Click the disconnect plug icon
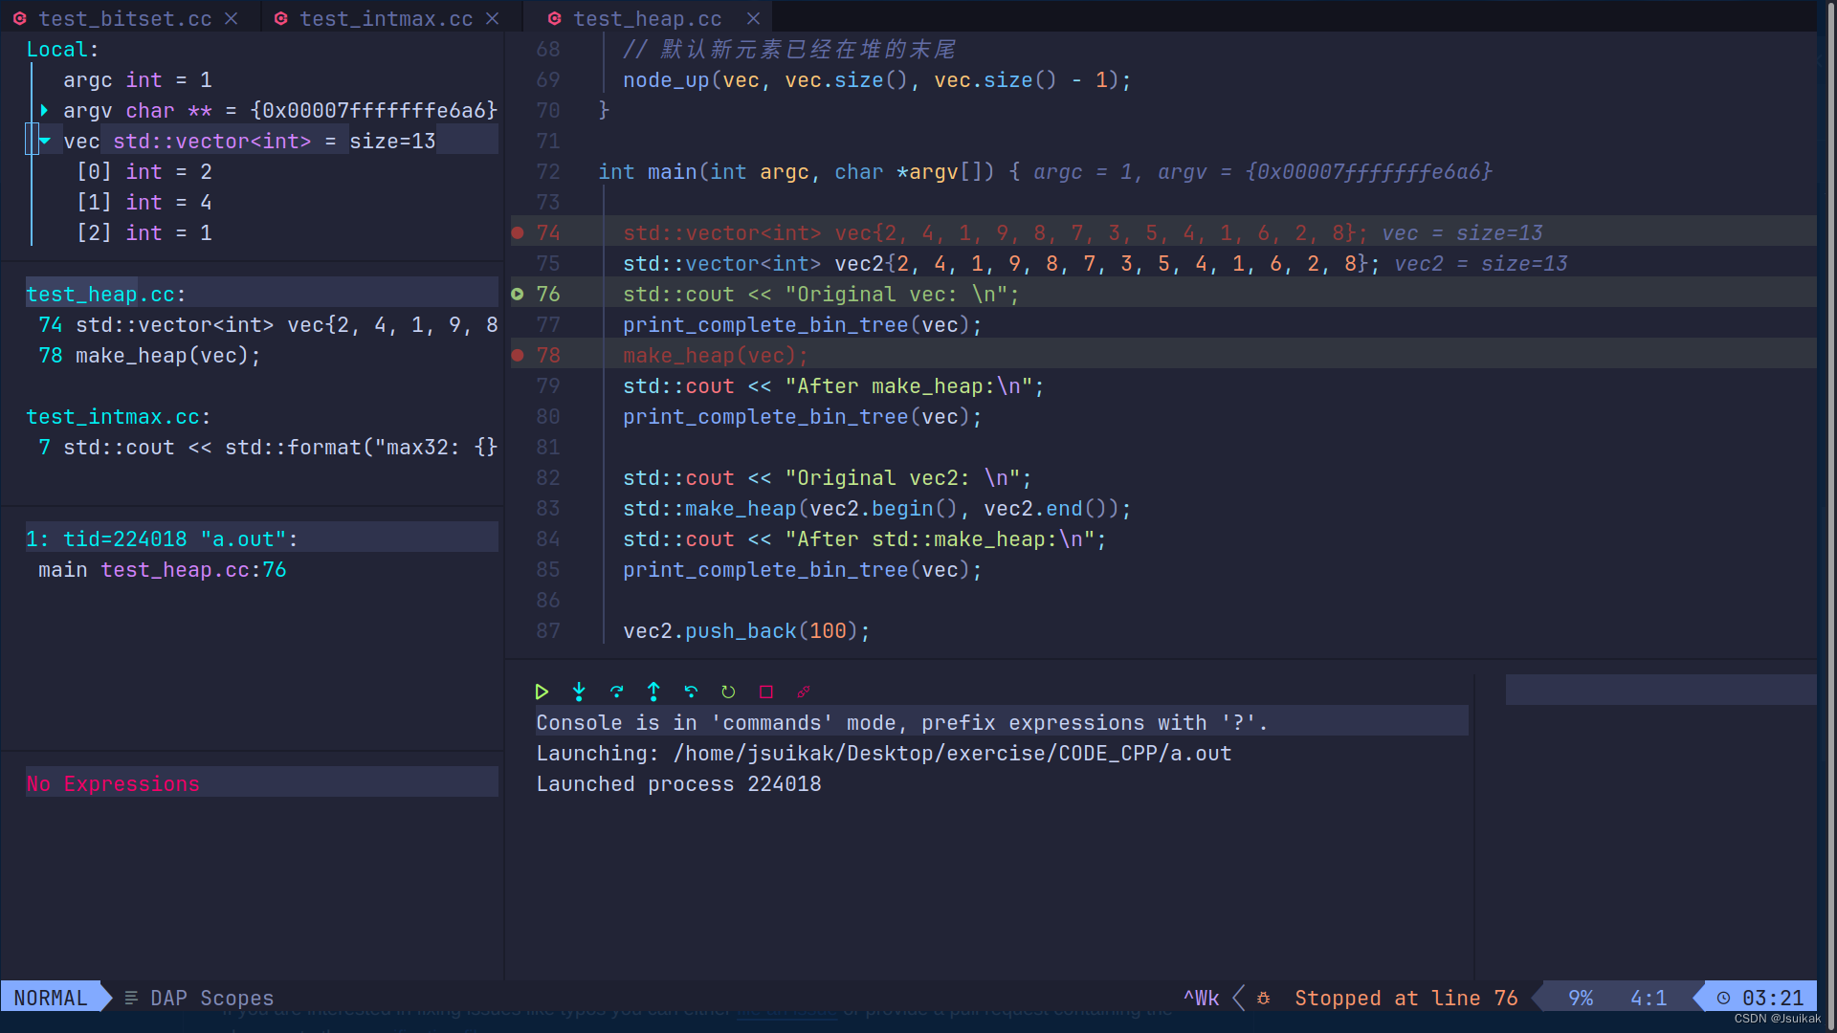 [804, 692]
